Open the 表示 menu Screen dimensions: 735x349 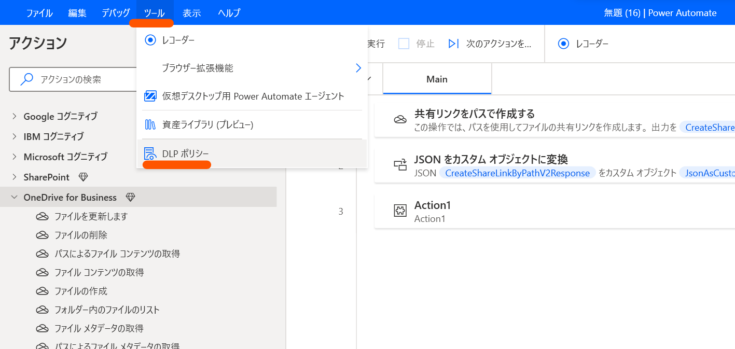click(191, 12)
